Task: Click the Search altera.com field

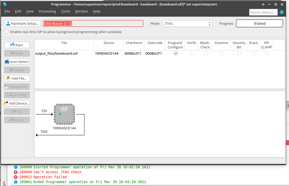Action: click(x=263, y=12)
